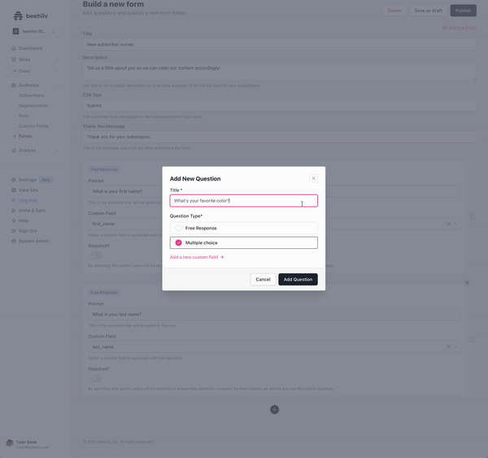Click the Settings gear icon

14,180
